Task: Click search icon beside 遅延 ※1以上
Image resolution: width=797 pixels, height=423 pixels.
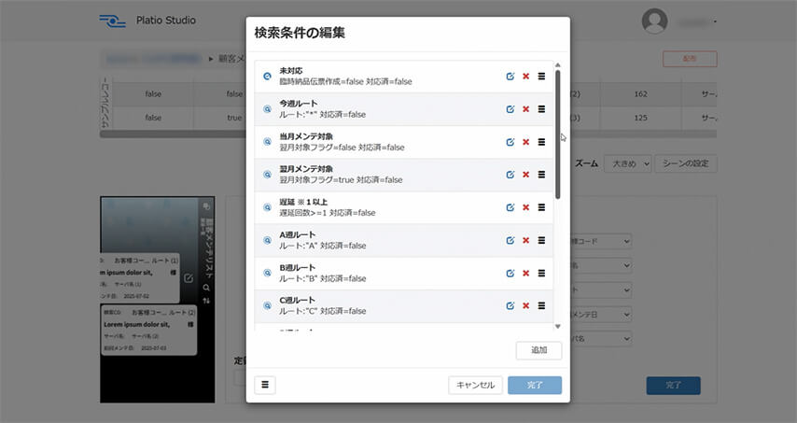Action: click(267, 207)
